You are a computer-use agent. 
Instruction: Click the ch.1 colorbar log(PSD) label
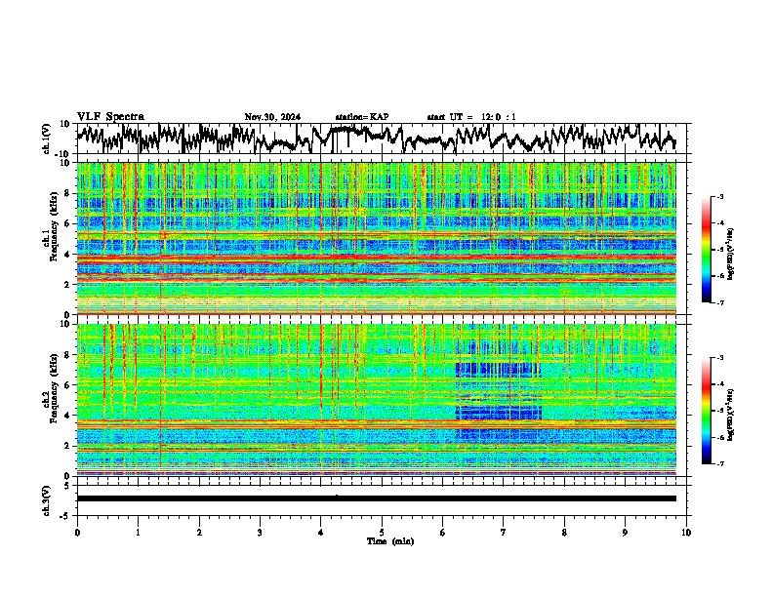731,254
